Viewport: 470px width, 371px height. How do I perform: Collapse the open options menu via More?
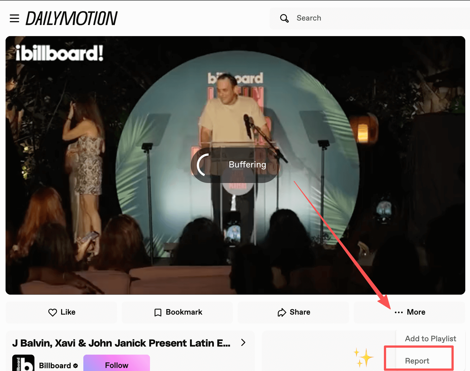(410, 312)
